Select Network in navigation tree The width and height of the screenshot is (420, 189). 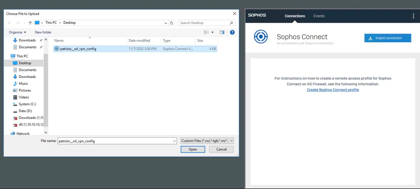pos(23,134)
